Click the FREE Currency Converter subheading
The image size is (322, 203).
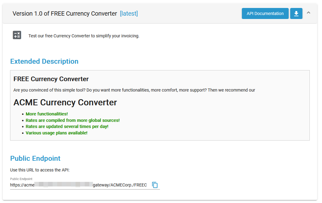(51, 79)
